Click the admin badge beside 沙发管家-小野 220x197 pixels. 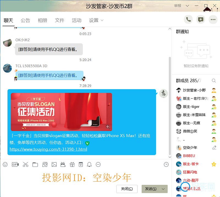click(214, 90)
